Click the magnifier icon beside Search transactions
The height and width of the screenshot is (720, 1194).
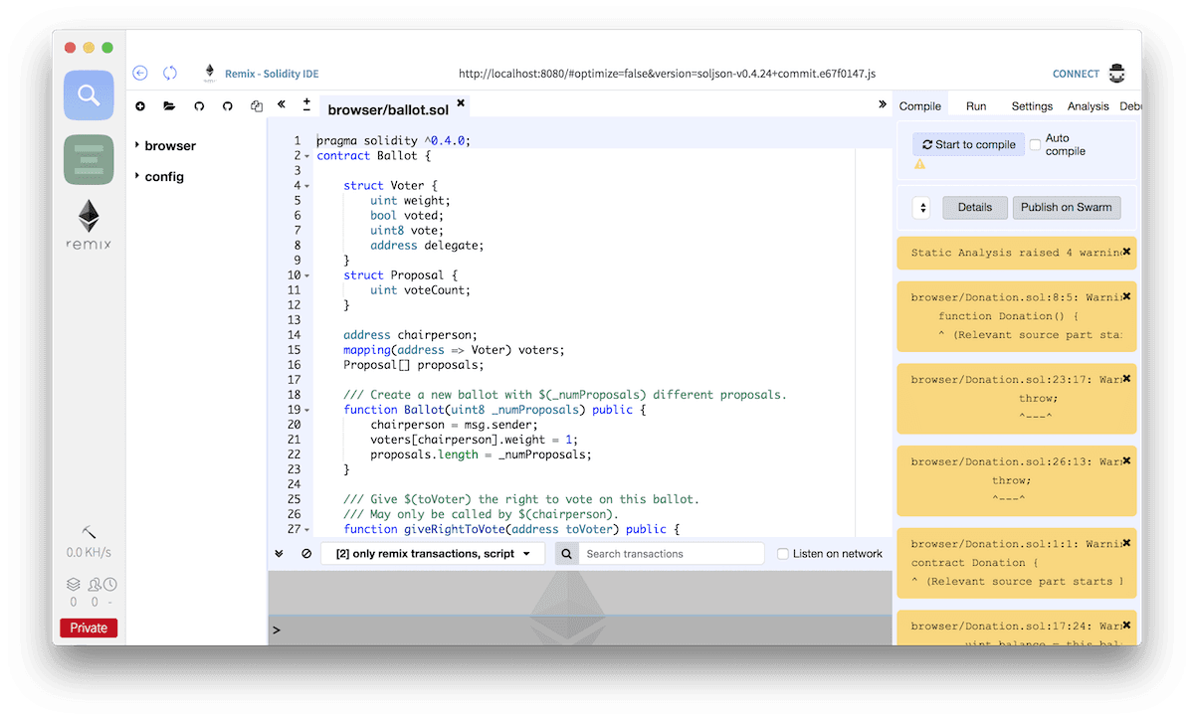tap(566, 553)
